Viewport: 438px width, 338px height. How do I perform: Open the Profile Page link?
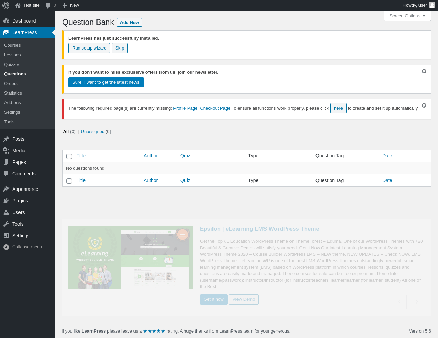pos(185,108)
